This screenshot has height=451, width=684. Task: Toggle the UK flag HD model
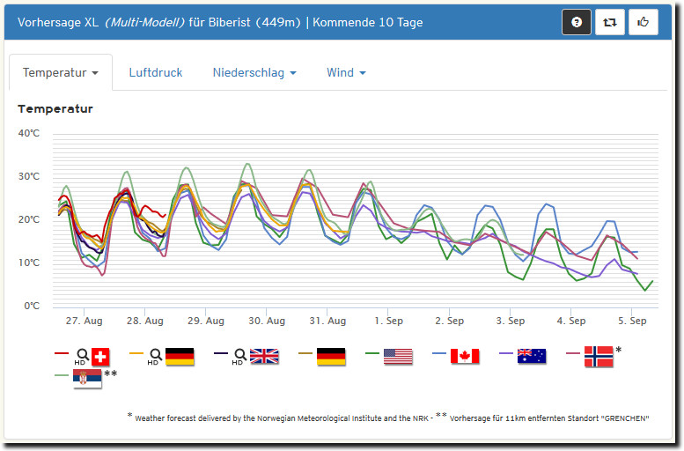(x=264, y=357)
